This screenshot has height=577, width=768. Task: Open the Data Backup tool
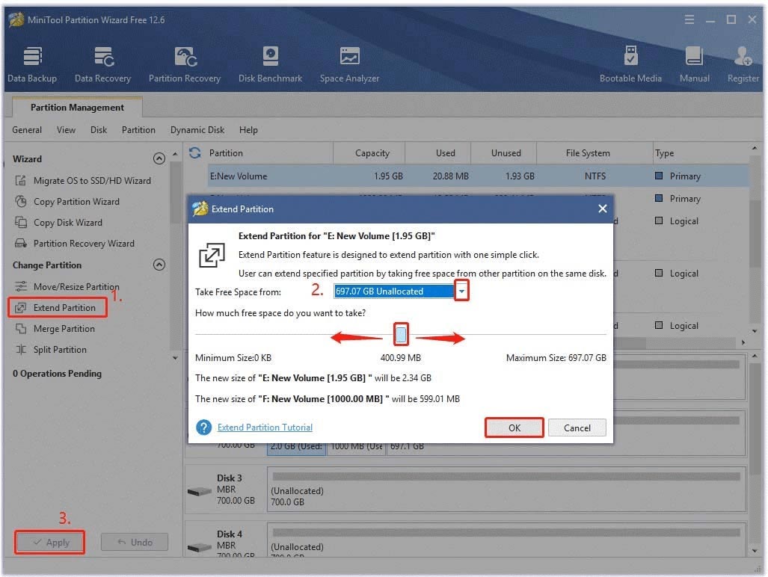(x=31, y=64)
